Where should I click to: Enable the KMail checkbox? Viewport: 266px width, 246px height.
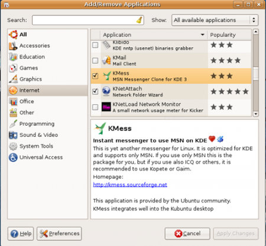[95, 60]
